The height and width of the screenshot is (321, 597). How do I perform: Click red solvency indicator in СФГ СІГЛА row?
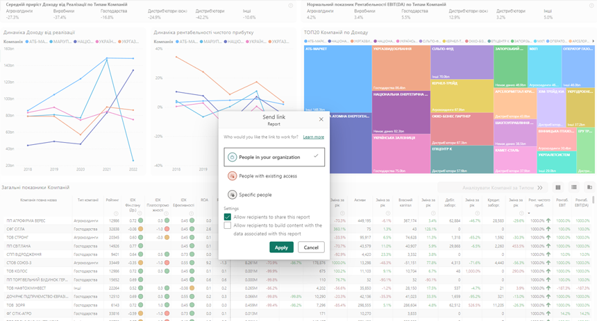[167, 229]
